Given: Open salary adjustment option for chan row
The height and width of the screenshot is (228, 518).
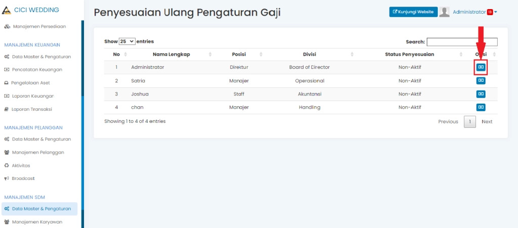Looking at the screenshot, I should pyautogui.click(x=481, y=107).
